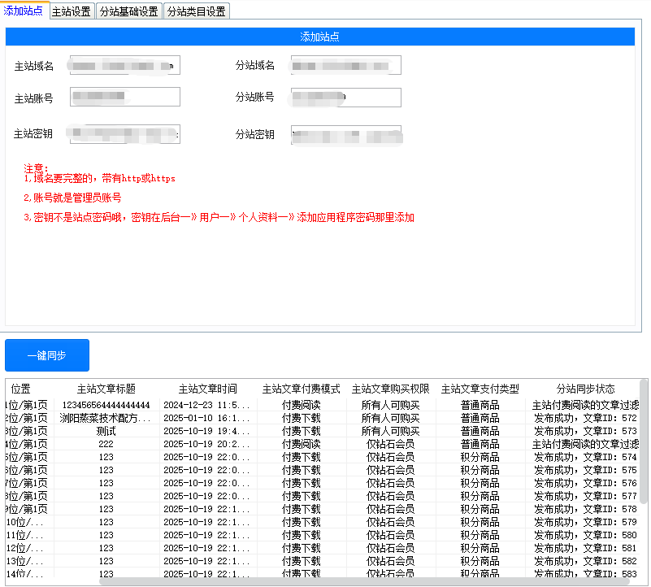The image size is (651, 587).
Task: Click the 主站文章时间 column header
Action: pos(207,389)
